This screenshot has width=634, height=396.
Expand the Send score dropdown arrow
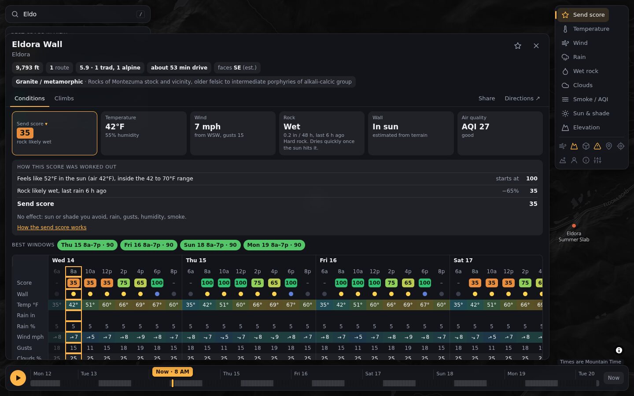(46, 124)
